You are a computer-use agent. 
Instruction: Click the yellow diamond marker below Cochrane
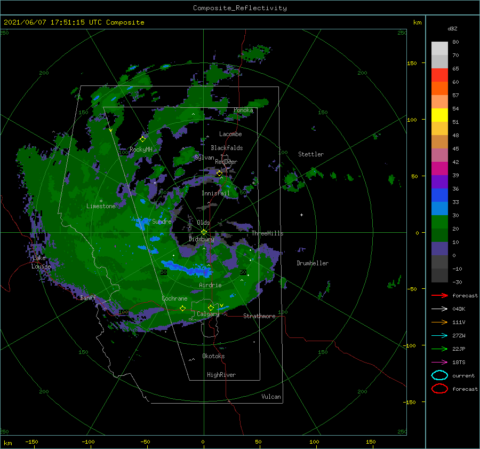pyautogui.click(x=183, y=308)
